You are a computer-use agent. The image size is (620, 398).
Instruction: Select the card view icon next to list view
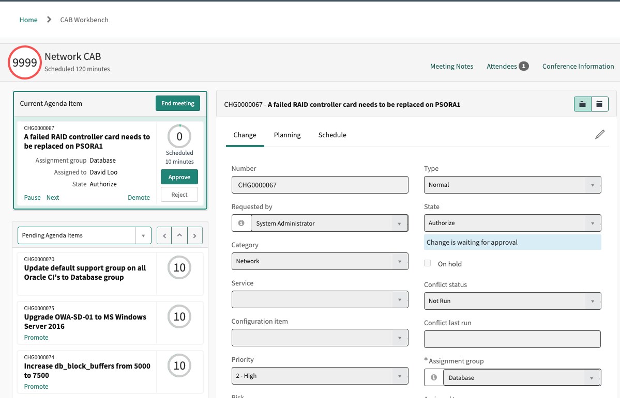pos(582,103)
